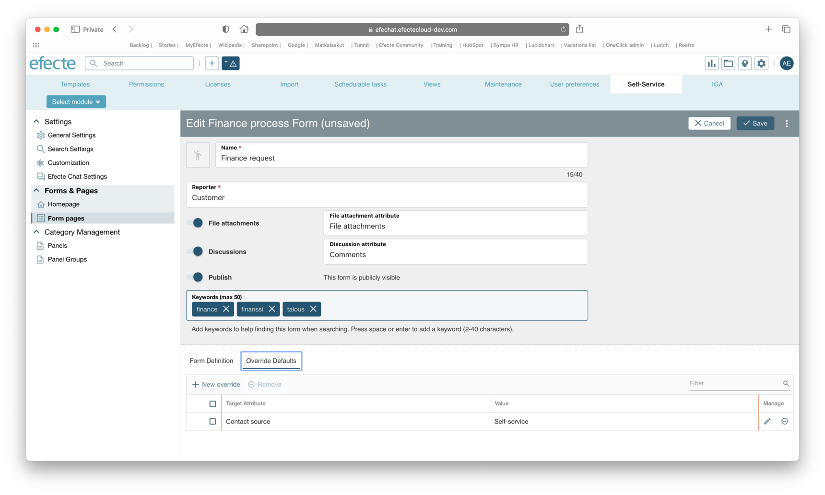This screenshot has width=825, height=495.
Task: Click the Save button
Action: tap(755, 124)
